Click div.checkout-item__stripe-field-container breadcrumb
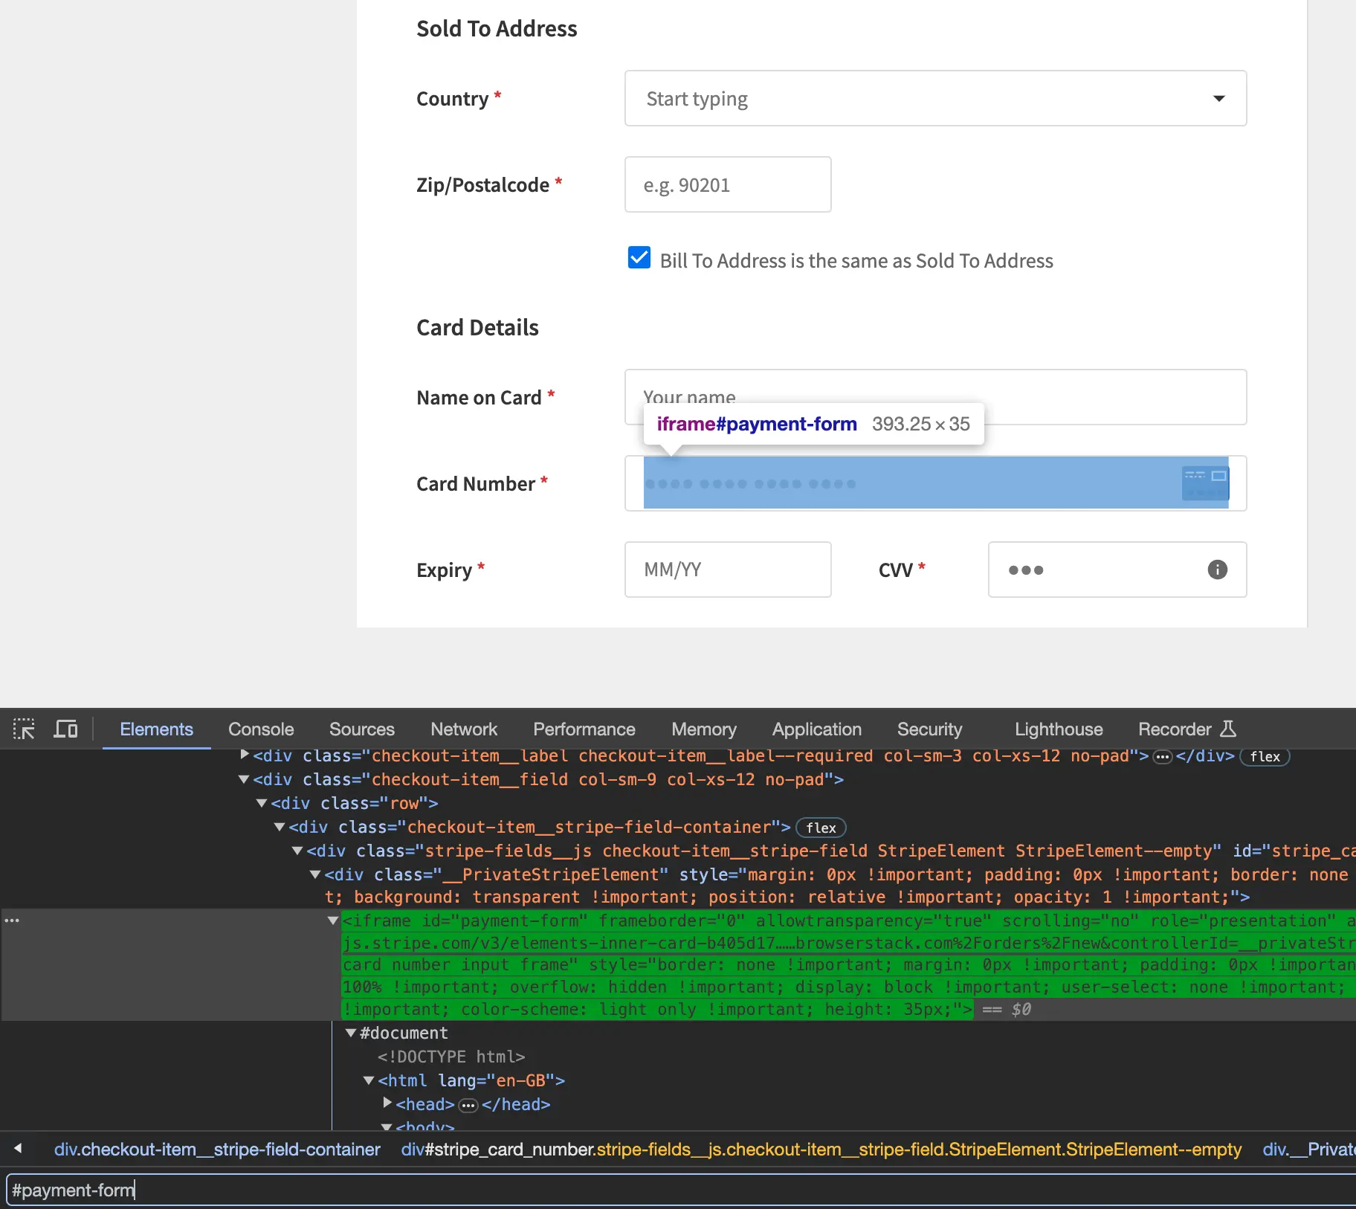This screenshot has width=1356, height=1209. coord(217,1150)
